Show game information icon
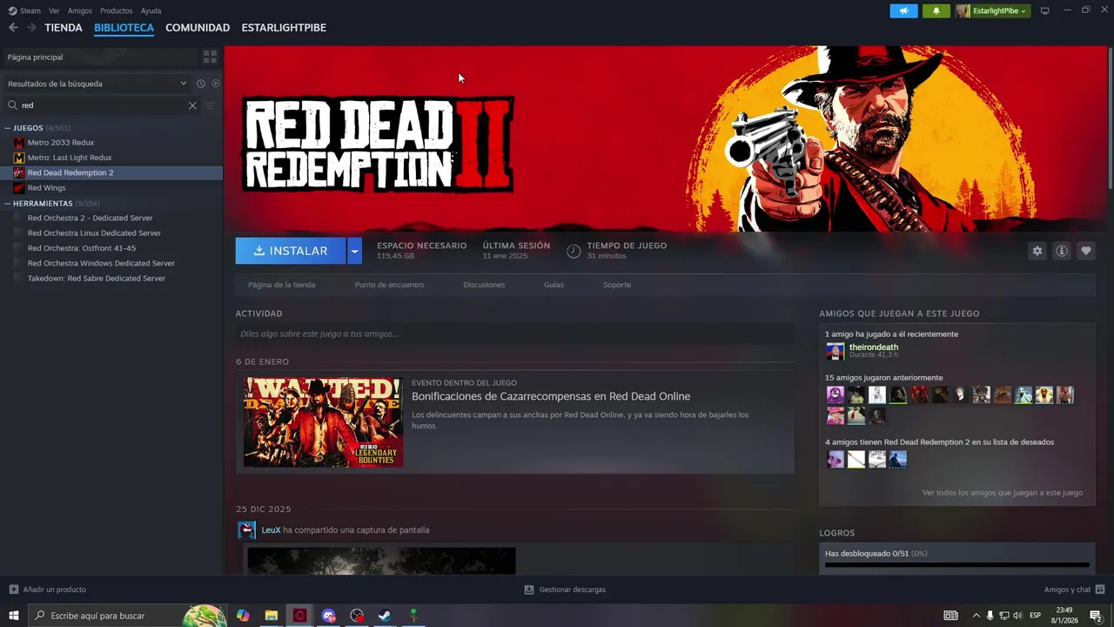 pos(1062,251)
